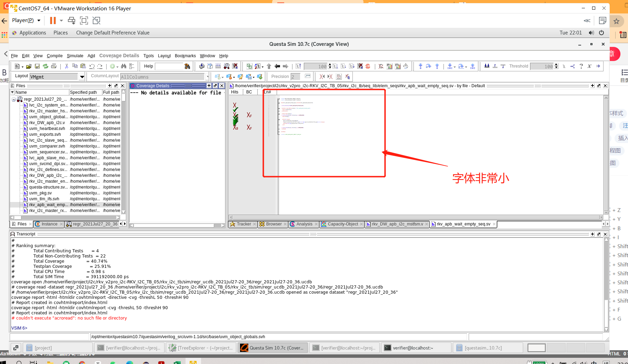
Task: Select uvm_pkg.sv in the Files list
Action: point(40,193)
